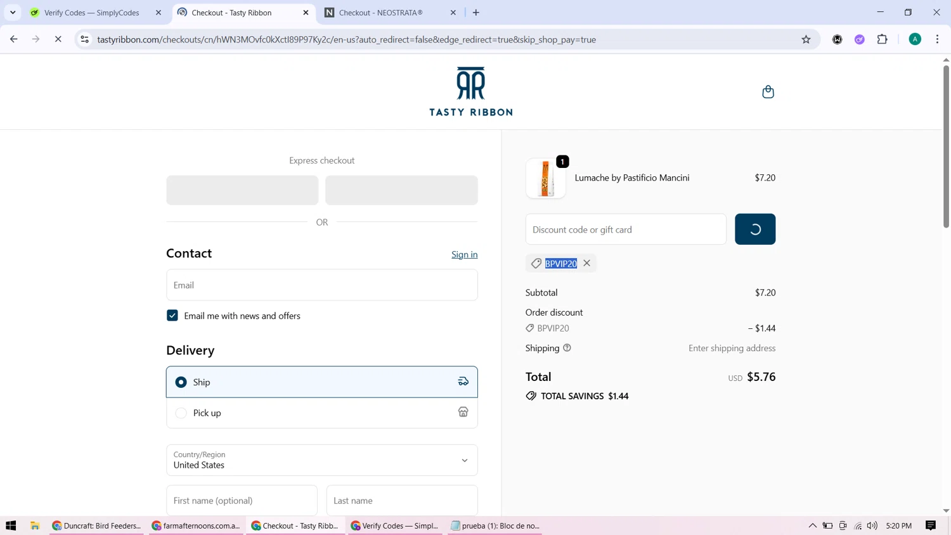The image size is (951, 535).
Task: Open prueba (1): Bloc de notas taskbar window
Action: click(495, 525)
